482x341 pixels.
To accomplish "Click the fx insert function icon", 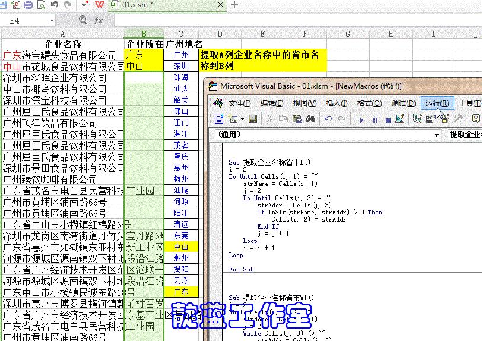I will click(98, 20).
